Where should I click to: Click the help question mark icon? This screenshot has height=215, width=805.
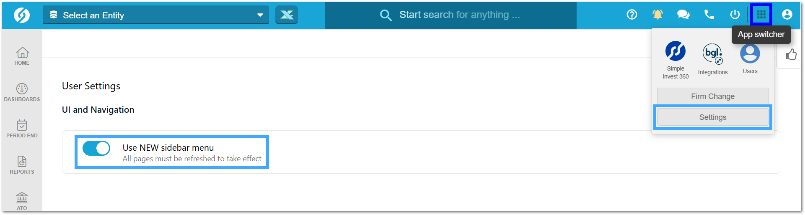pos(632,15)
